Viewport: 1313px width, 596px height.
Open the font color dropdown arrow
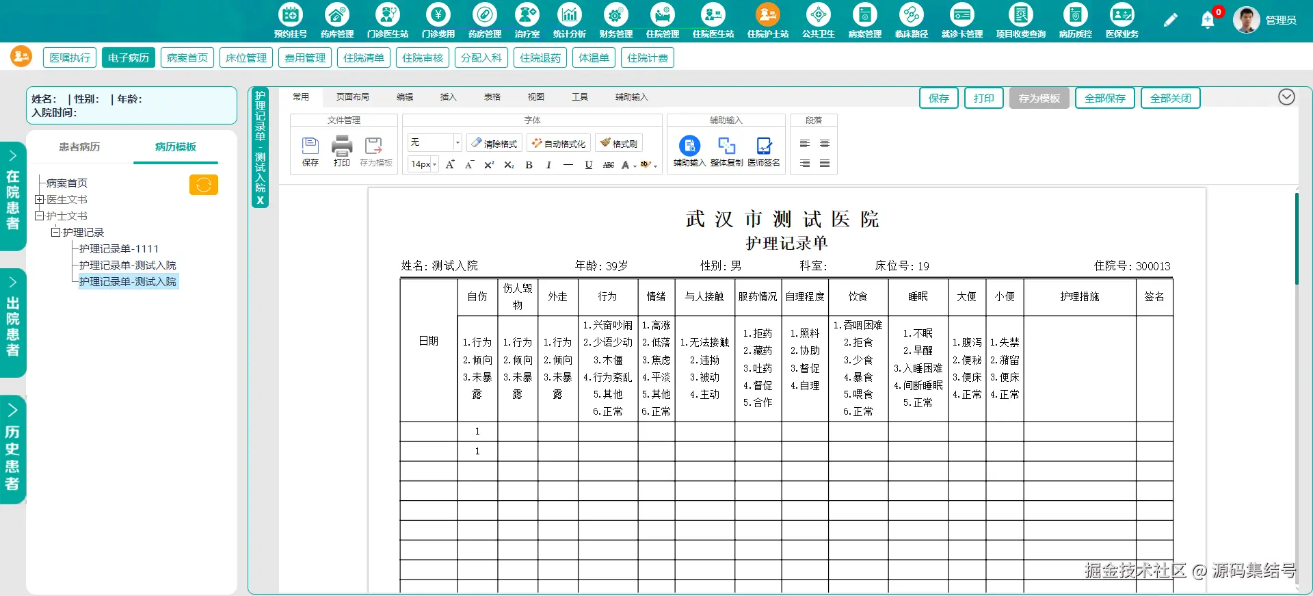(635, 166)
